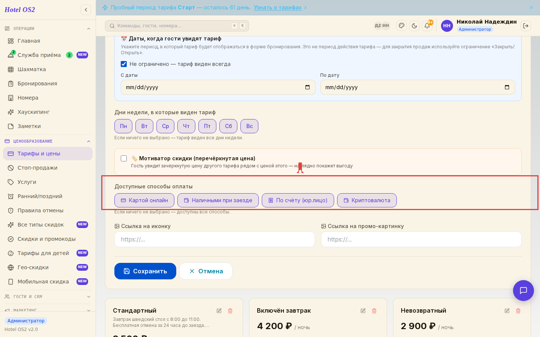Focus Ссылка на промо-картинку URL field
This screenshot has width=540, height=337.
tap(421, 239)
